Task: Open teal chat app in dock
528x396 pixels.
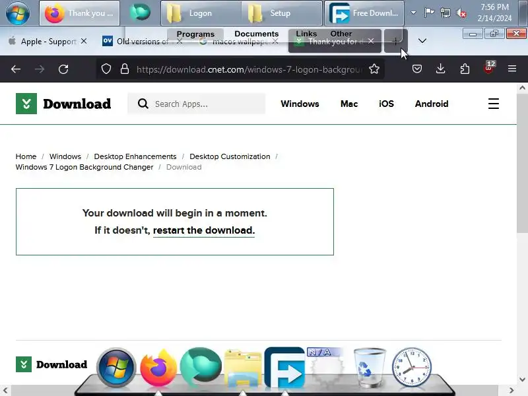Action: 201,367
